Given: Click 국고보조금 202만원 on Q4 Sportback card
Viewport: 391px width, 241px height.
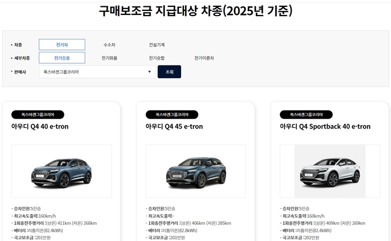Looking at the screenshot, I should point(300,238).
